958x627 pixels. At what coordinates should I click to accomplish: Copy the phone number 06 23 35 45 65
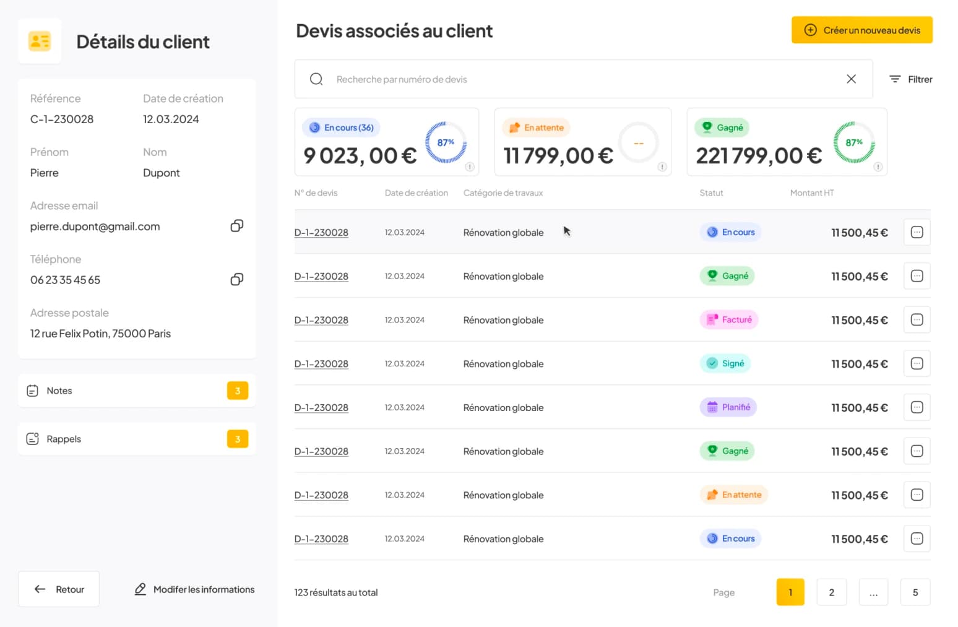click(236, 279)
